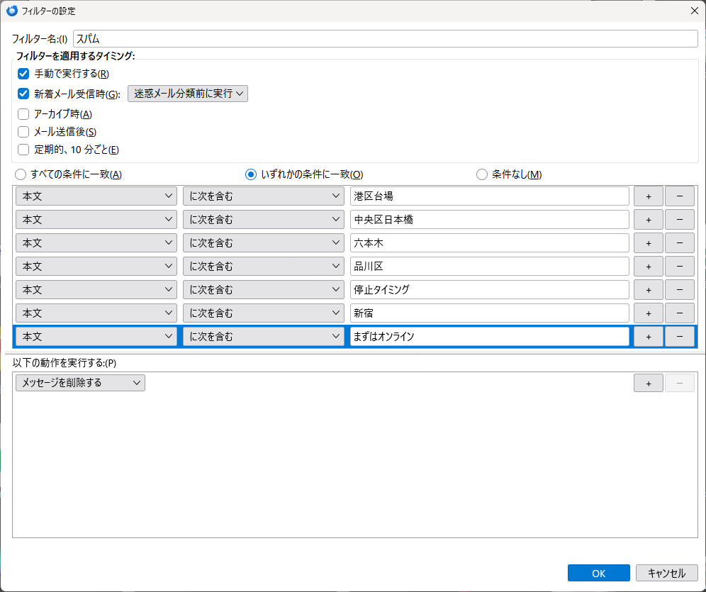Screen dimensions: 706x592
Task: Click the 六本木 text field
Action: point(489,243)
